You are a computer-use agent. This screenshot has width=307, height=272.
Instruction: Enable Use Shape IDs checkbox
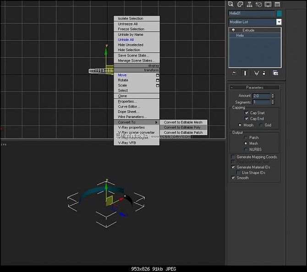pyautogui.click(x=238, y=172)
